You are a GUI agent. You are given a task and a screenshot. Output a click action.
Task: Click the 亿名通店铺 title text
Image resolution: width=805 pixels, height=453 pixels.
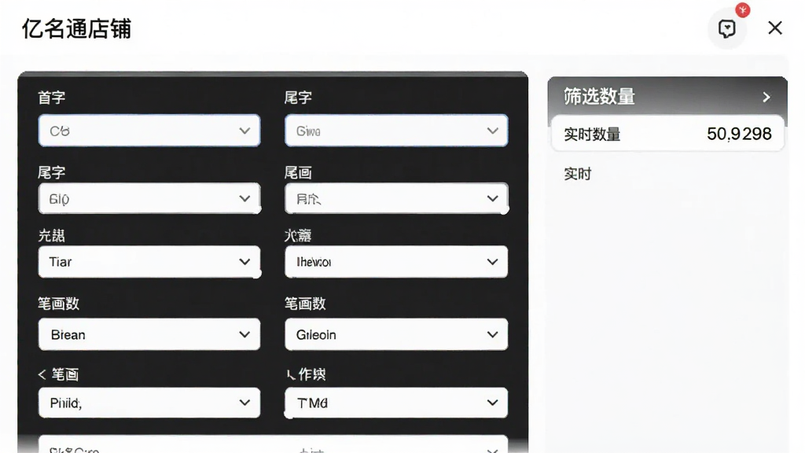pyautogui.click(x=76, y=29)
